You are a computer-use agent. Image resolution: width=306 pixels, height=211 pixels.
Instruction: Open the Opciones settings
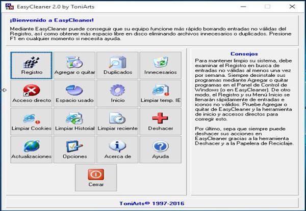coord(74,149)
